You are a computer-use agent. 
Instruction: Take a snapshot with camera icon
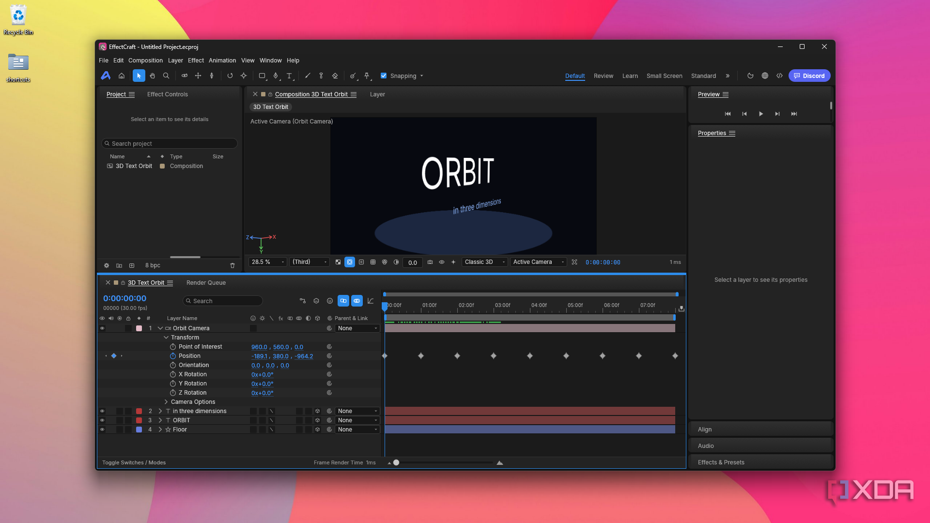click(x=430, y=262)
